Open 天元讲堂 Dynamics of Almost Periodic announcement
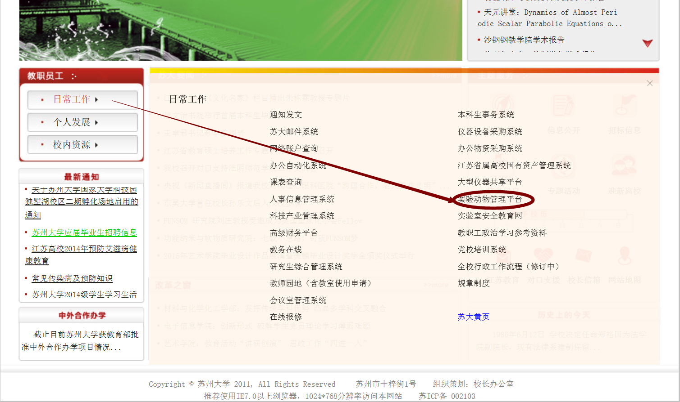Image resolution: width=680 pixels, height=402 pixels. tap(550, 18)
